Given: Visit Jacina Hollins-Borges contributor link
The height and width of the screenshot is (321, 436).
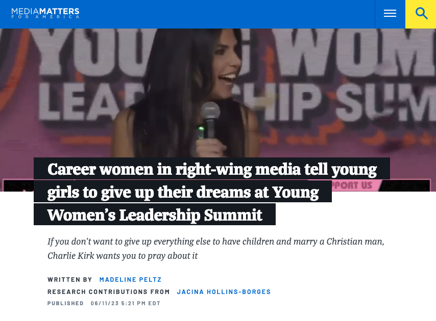Looking at the screenshot, I should pos(224,292).
